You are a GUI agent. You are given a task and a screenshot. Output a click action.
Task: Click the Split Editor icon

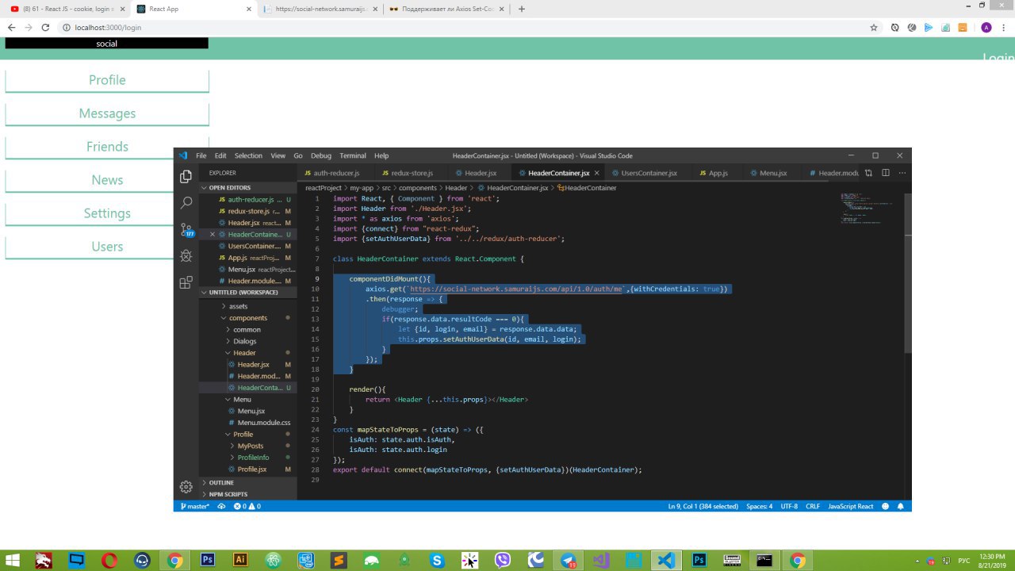(x=886, y=173)
